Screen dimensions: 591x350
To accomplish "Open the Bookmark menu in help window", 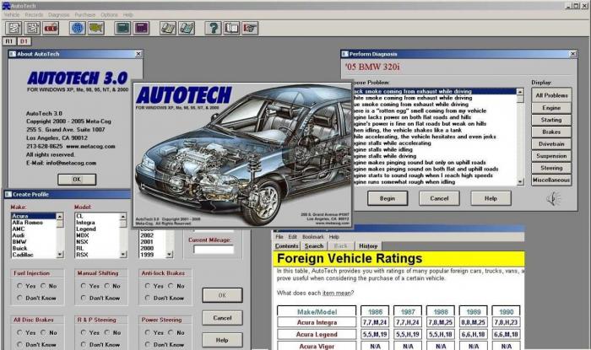I will coord(313,237).
